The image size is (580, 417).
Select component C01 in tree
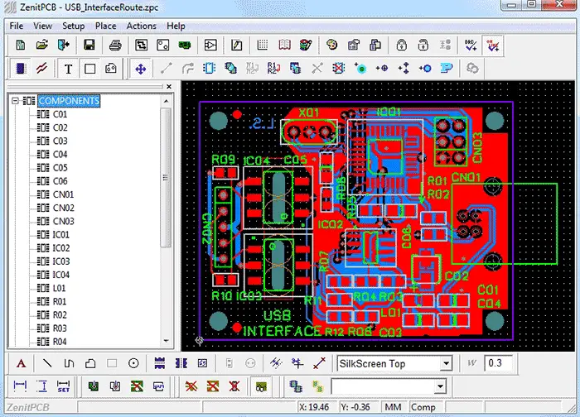(60, 114)
